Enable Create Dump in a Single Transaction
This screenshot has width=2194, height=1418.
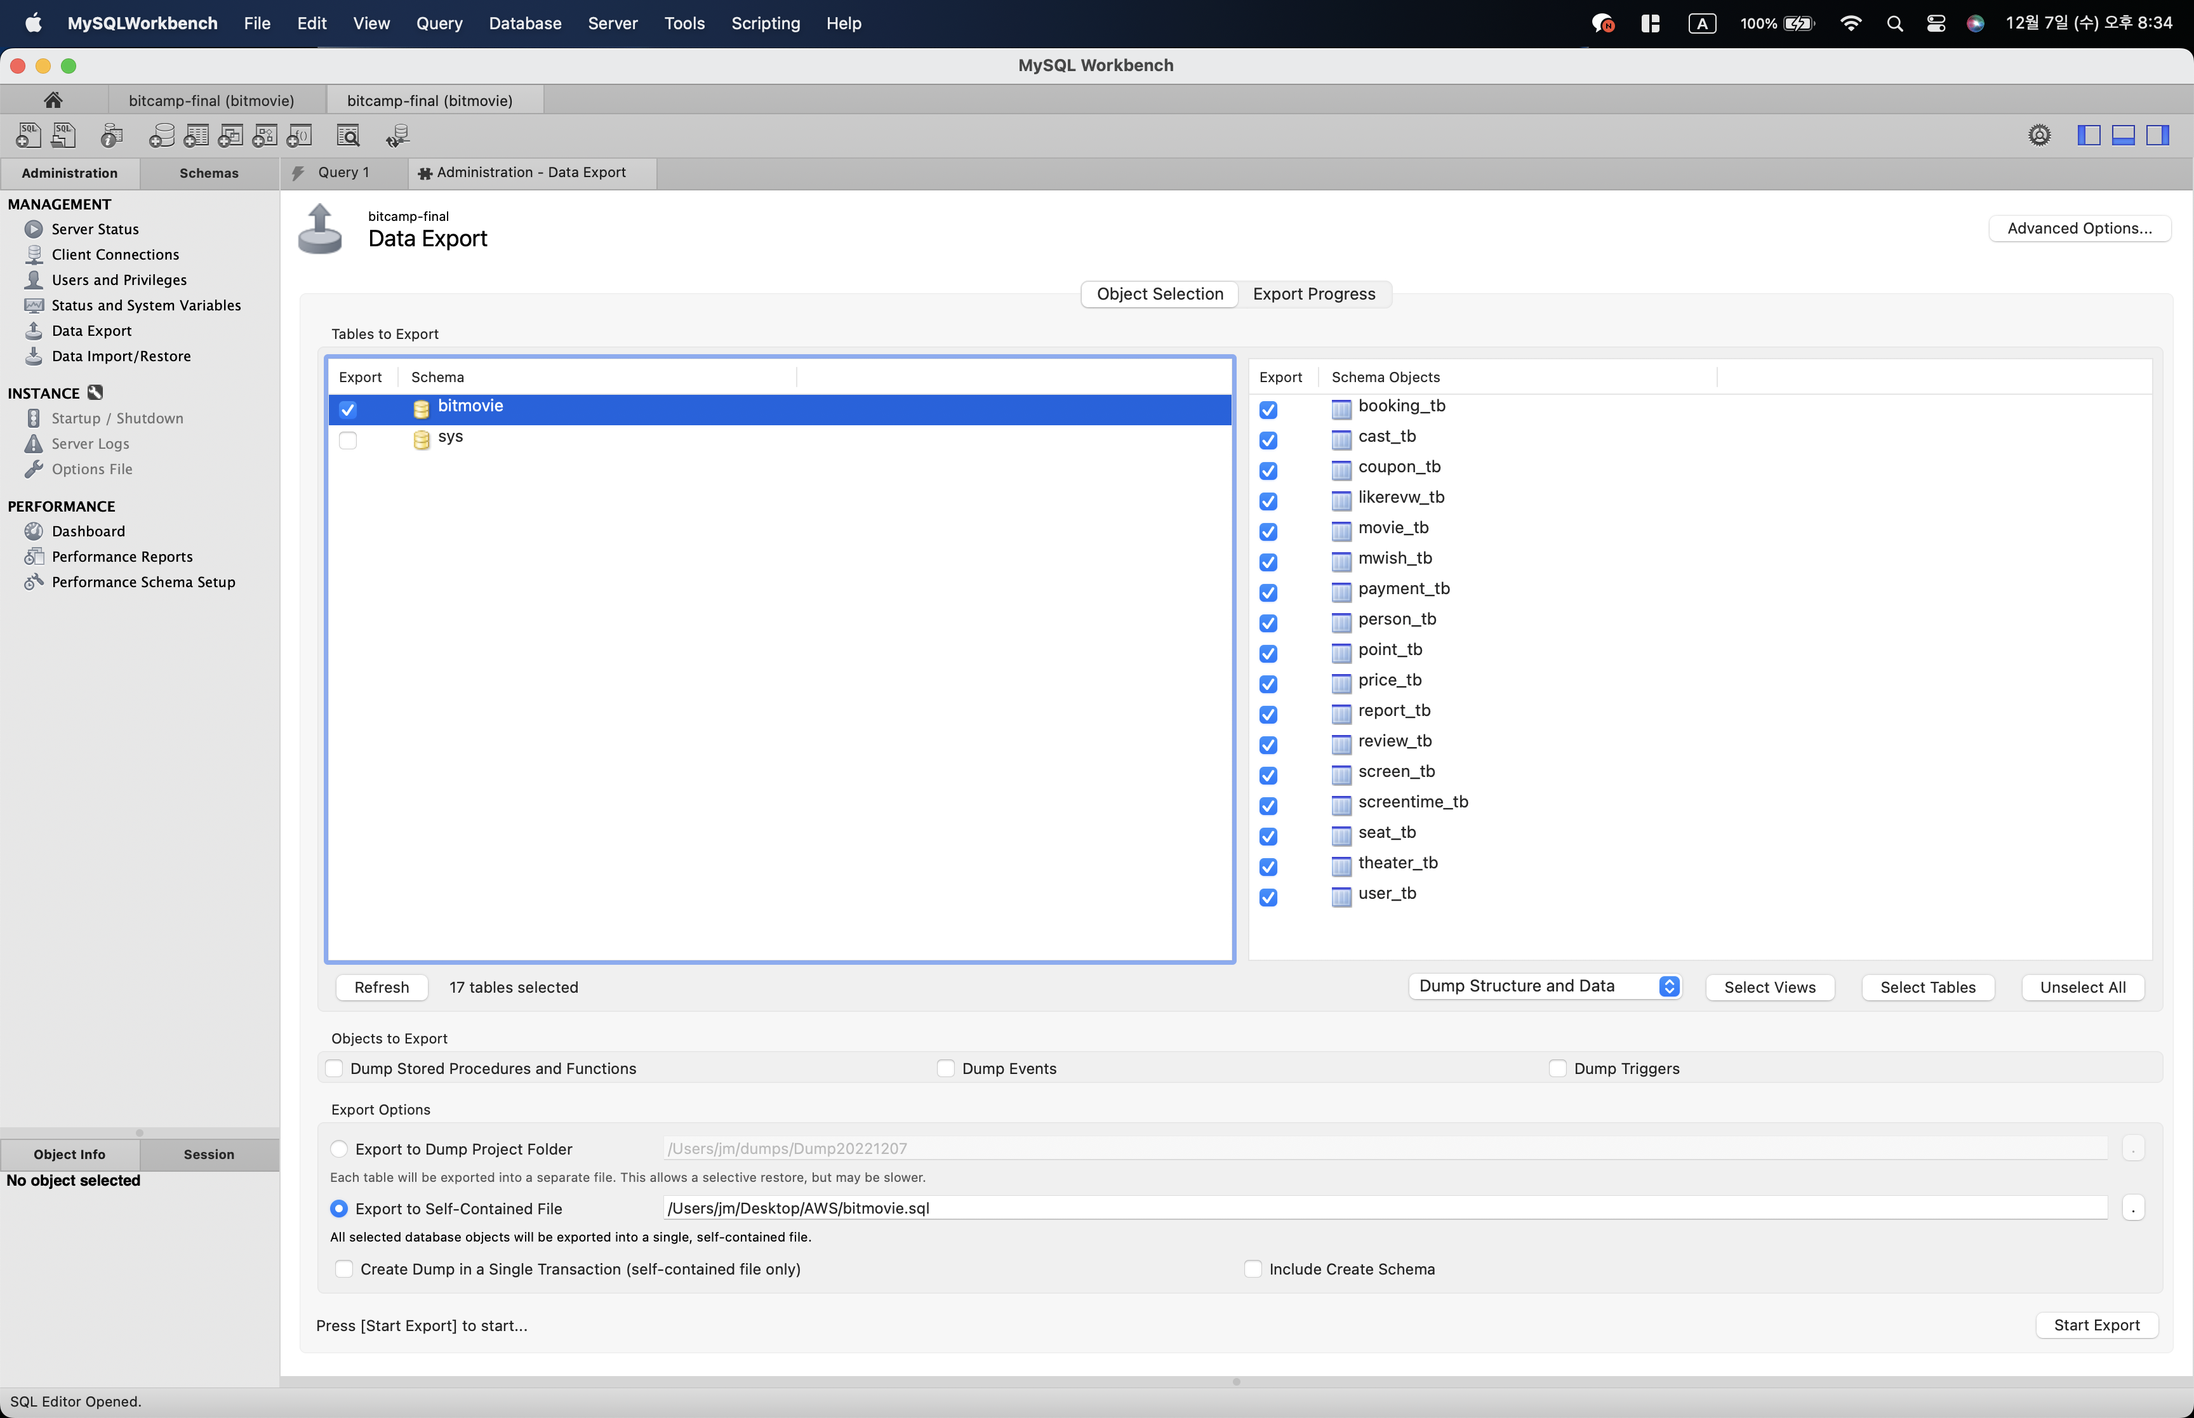(x=344, y=1269)
